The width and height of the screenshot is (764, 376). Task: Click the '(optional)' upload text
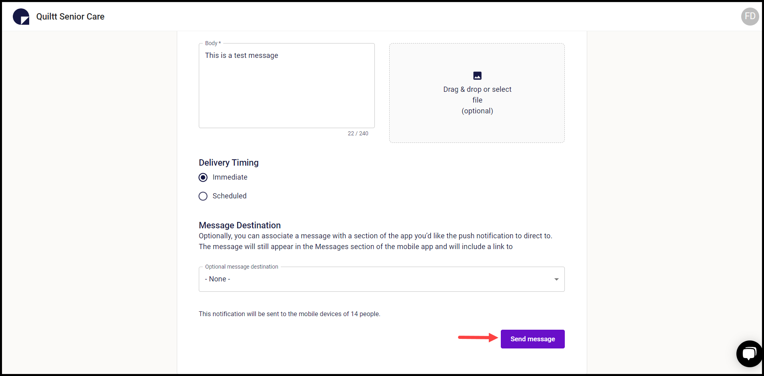[477, 111]
